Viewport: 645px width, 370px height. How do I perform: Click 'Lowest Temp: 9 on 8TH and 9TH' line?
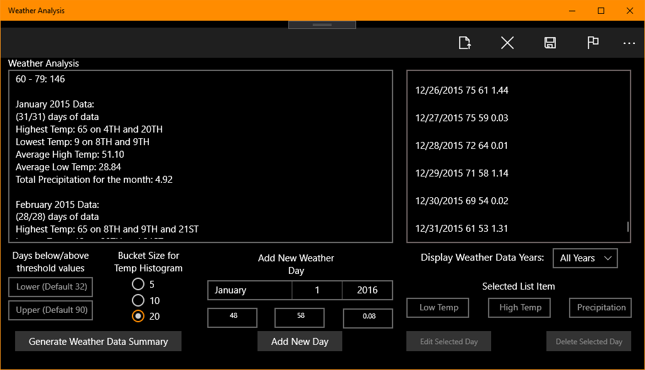coord(82,142)
